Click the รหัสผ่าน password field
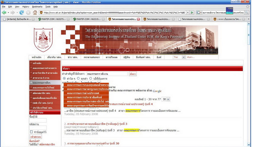Viewport: 253px width, 147px height. pyautogui.click(x=38, y=128)
